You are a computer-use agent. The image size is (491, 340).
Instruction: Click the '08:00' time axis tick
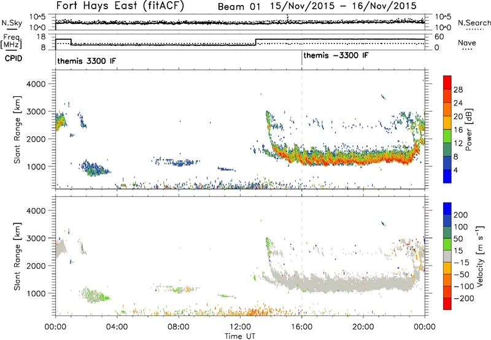[179, 326]
